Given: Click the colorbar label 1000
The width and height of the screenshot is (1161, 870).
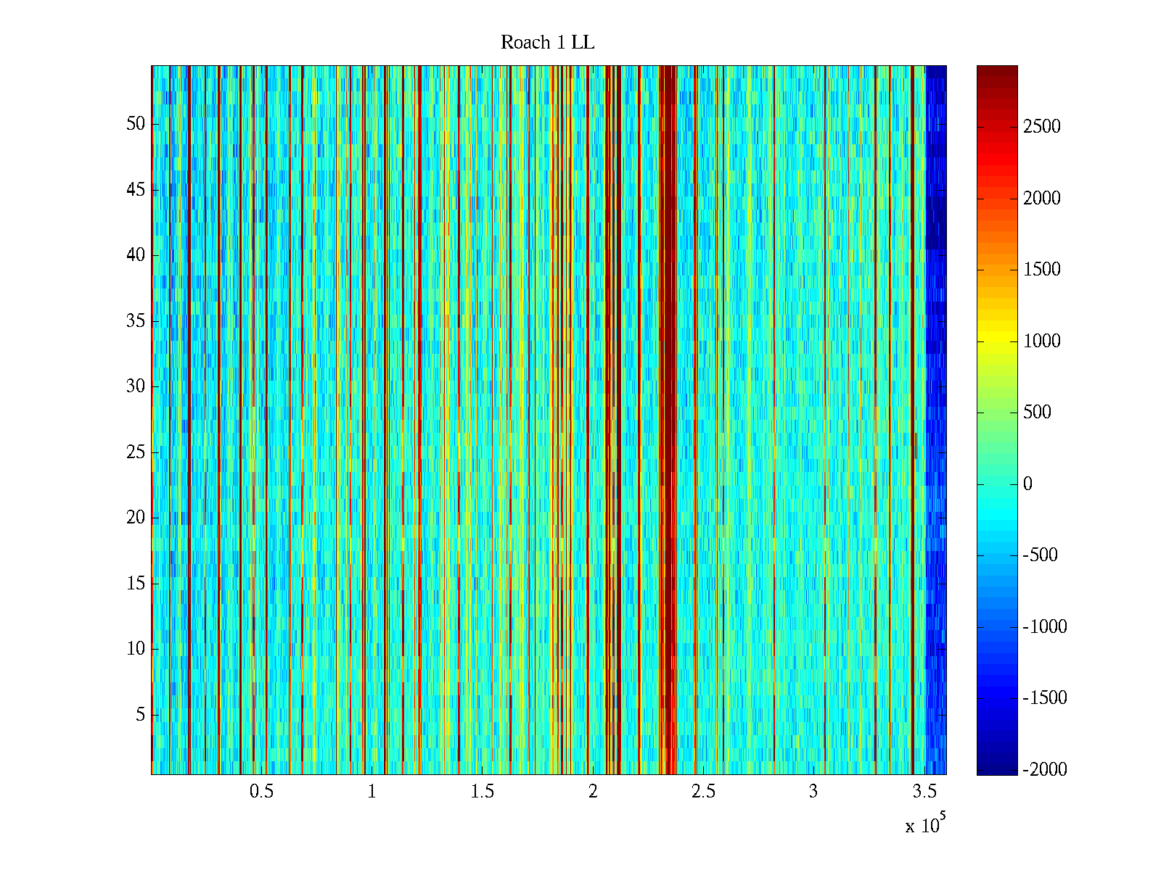Looking at the screenshot, I should pyautogui.click(x=1041, y=341).
